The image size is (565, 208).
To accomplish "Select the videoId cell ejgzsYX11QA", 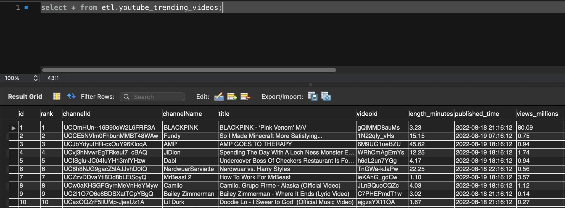I will (382, 202).
